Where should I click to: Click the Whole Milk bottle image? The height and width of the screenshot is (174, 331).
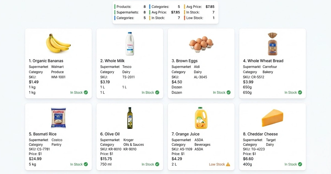point(130,44)
